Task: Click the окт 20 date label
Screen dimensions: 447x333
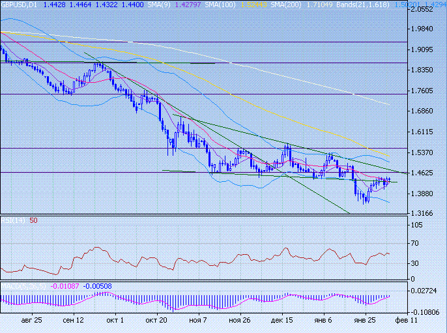Action: [x=156, y=321]
